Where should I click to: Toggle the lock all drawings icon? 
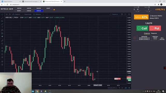(x=2, y=54)
